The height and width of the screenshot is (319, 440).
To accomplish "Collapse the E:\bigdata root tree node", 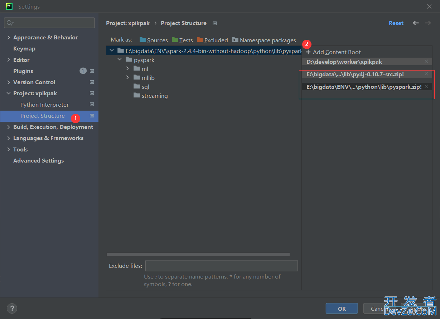I will 112,50.
